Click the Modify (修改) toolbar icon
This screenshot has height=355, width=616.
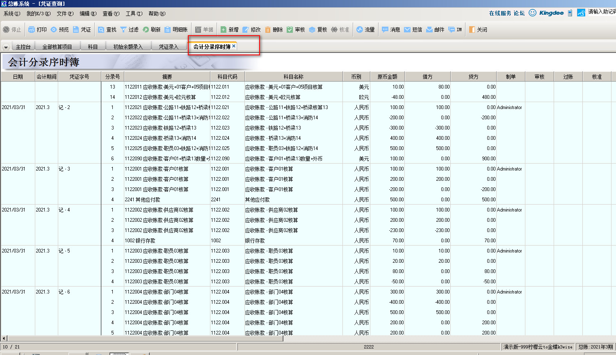tap(246, 30)
